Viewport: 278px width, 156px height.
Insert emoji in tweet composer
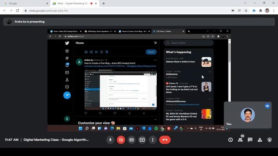click(102, 52)
